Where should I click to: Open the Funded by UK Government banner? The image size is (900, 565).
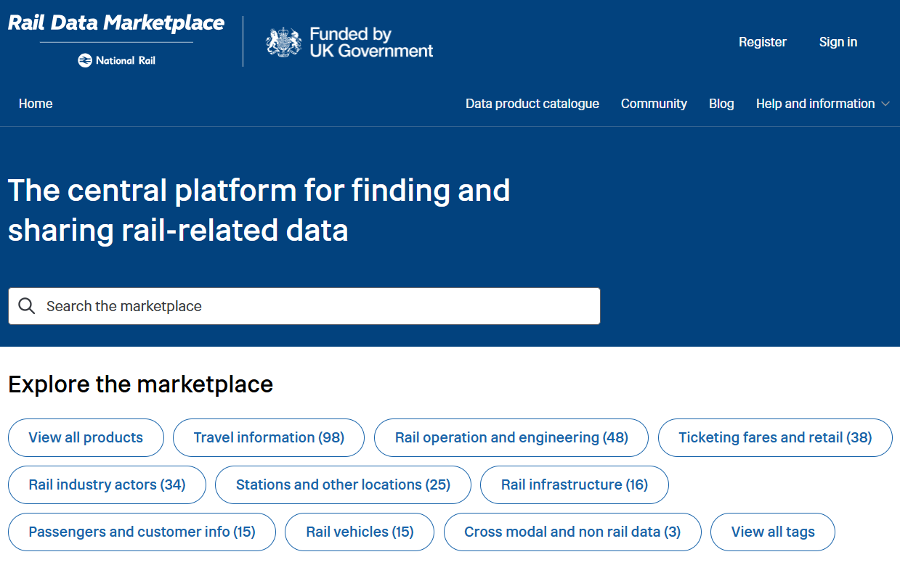tap(349, 41)
